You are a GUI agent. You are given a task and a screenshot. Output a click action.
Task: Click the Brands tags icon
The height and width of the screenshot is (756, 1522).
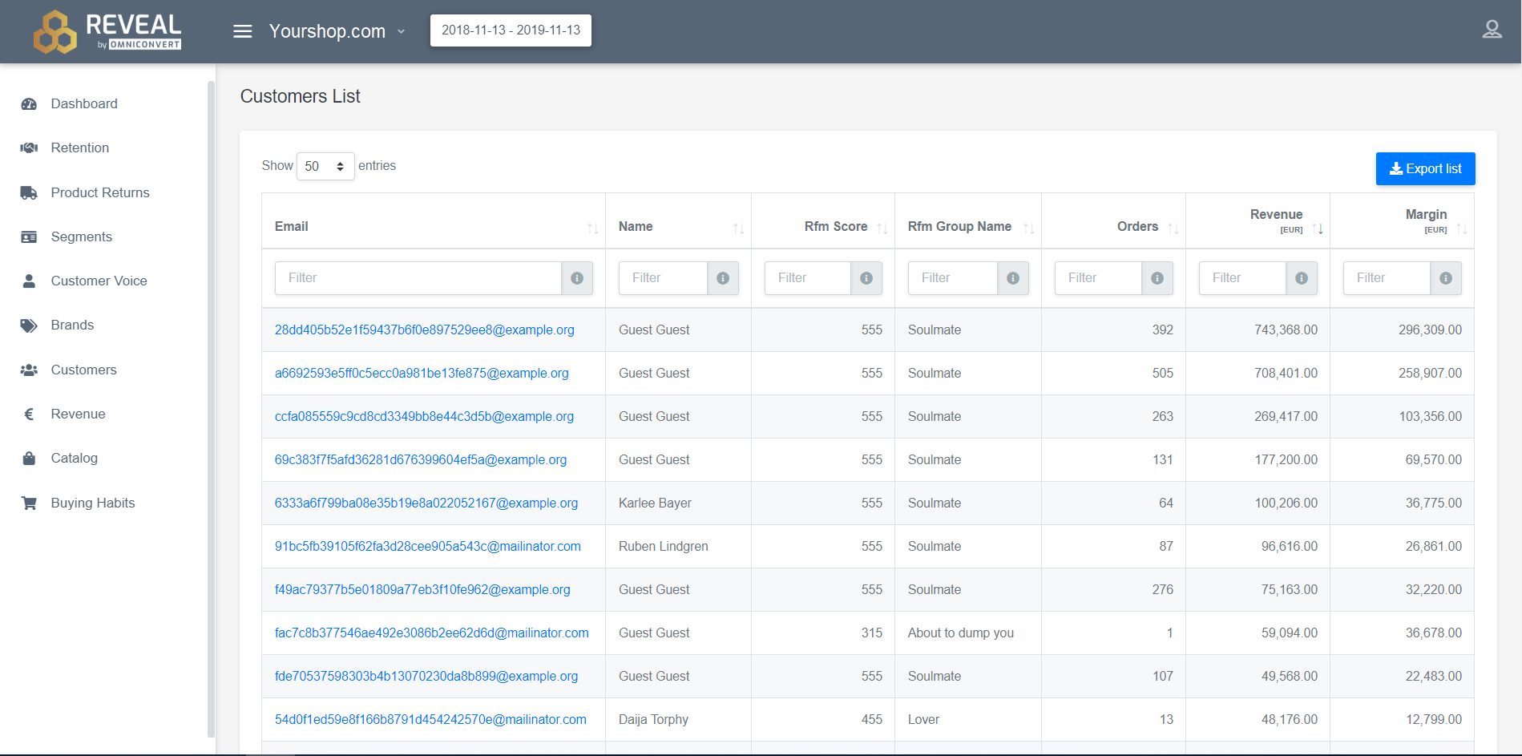click(29, 325)
